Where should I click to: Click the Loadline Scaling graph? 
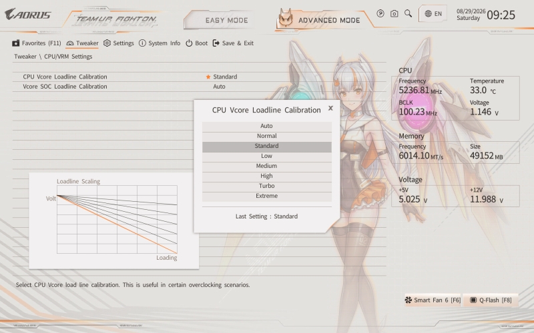click(117, 220)
